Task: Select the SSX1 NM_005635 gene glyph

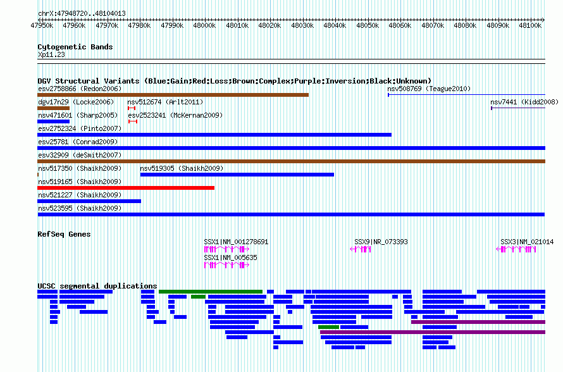Action: pos(226,265)
